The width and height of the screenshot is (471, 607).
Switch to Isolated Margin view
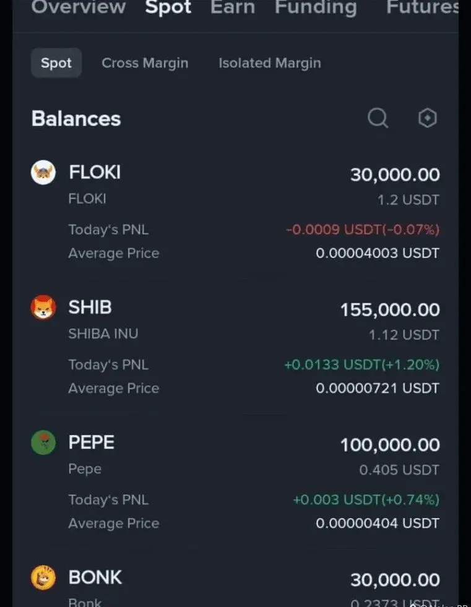point(269,63)
